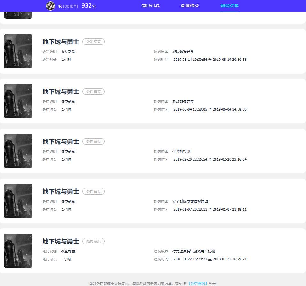Screen dimensions: 306x286
Task: Click game thumbnail for 2018-01-22 penalty
Action: tap(18, 251)
